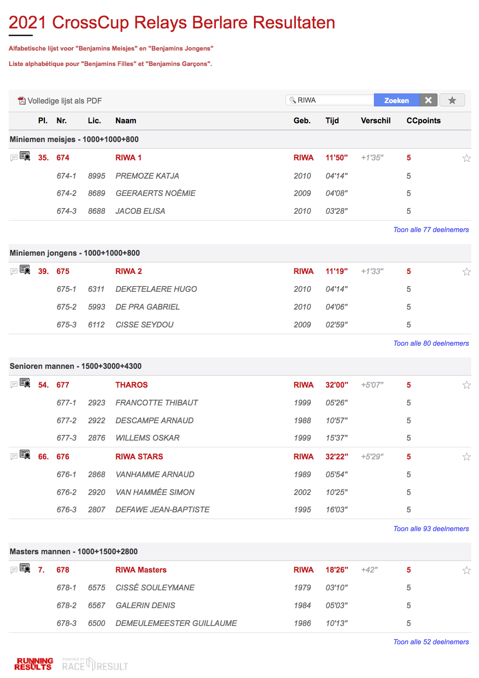Select runner CISSÉ SOULEYMANE
The width and height of the screenshot is (479, 678).
coord(155,587)
